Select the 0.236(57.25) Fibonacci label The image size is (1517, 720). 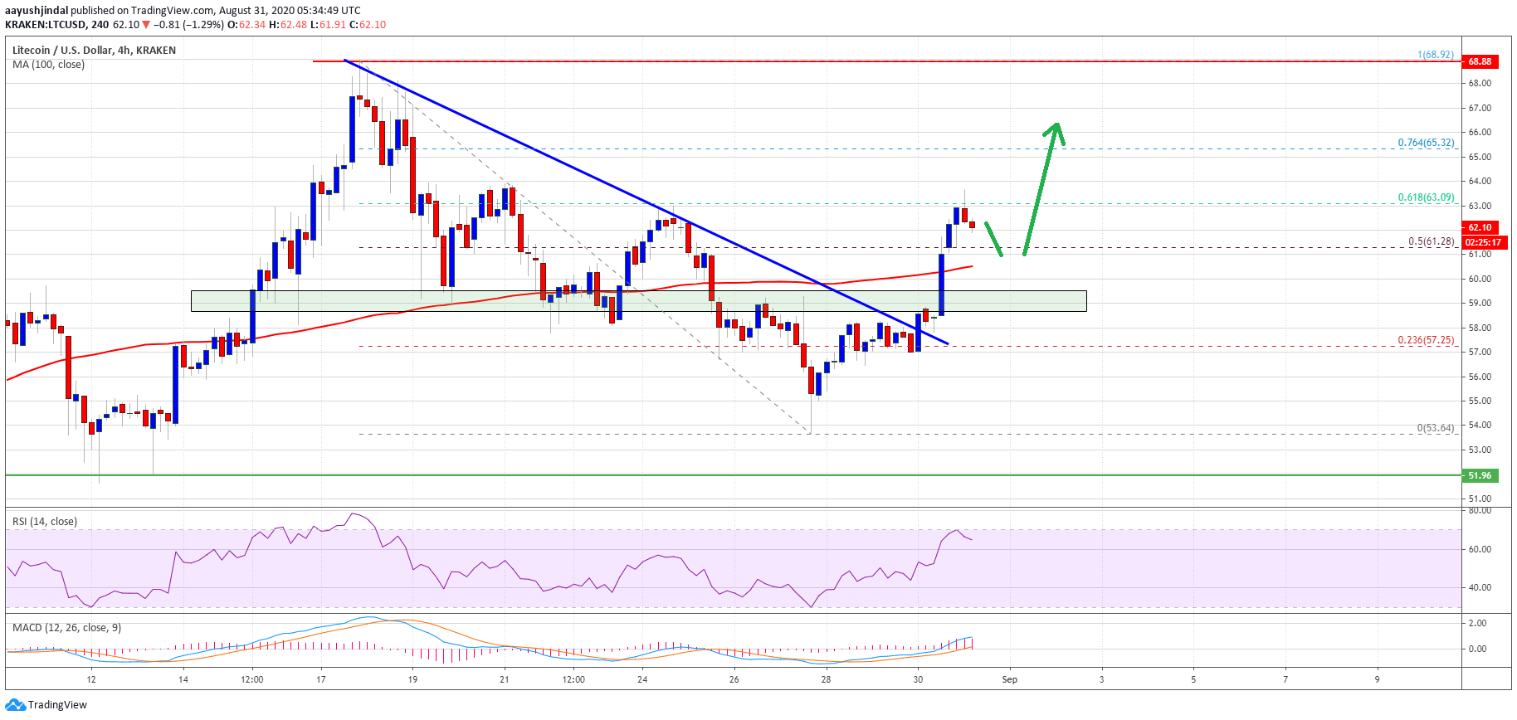pos(1426,340)
